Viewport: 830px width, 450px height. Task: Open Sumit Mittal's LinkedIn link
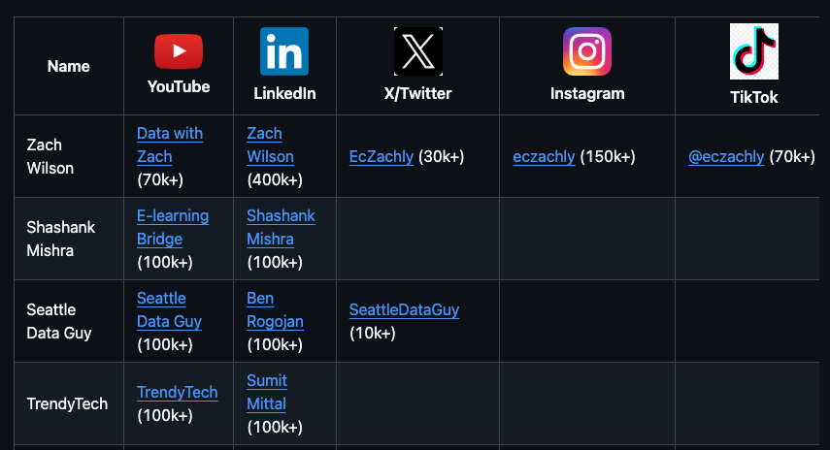click(x=266, y=392)
